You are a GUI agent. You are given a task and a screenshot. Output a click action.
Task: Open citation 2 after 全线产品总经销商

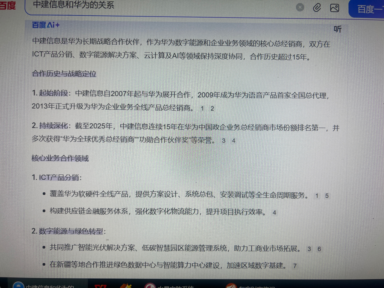[212, 108]
